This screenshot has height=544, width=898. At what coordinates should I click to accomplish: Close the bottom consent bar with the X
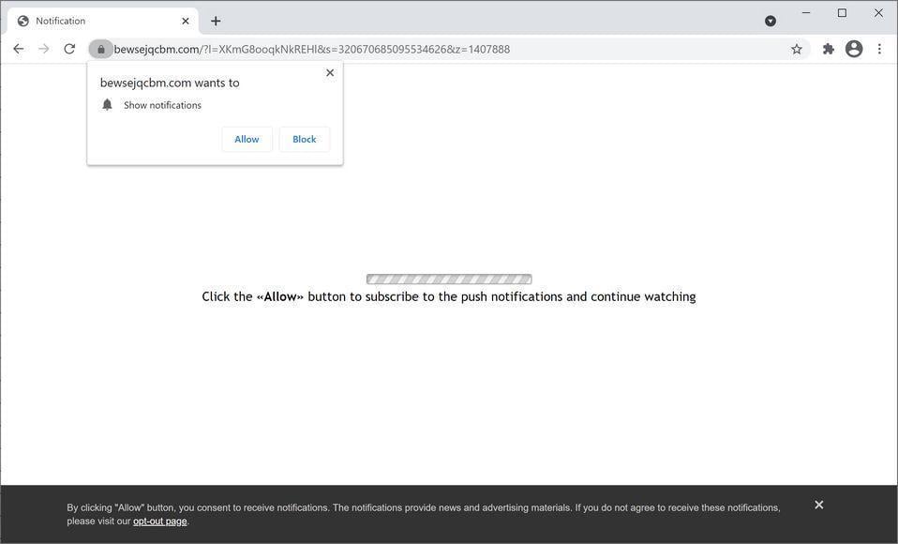pyautogui.click(x=817, y=505)
